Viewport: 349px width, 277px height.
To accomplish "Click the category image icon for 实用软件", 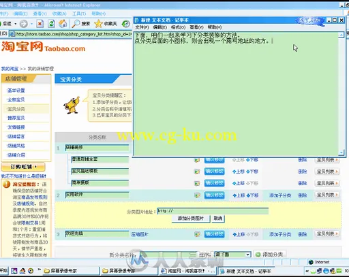I will (197, 195).
